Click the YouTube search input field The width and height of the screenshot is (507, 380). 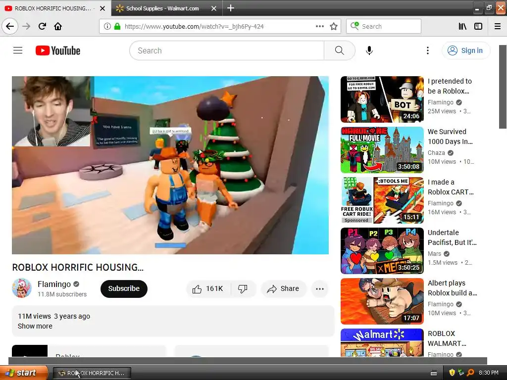[227, 50]
